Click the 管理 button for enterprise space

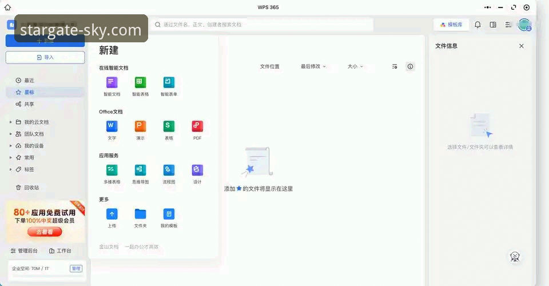pyautogui.click(x=76, y=268)
